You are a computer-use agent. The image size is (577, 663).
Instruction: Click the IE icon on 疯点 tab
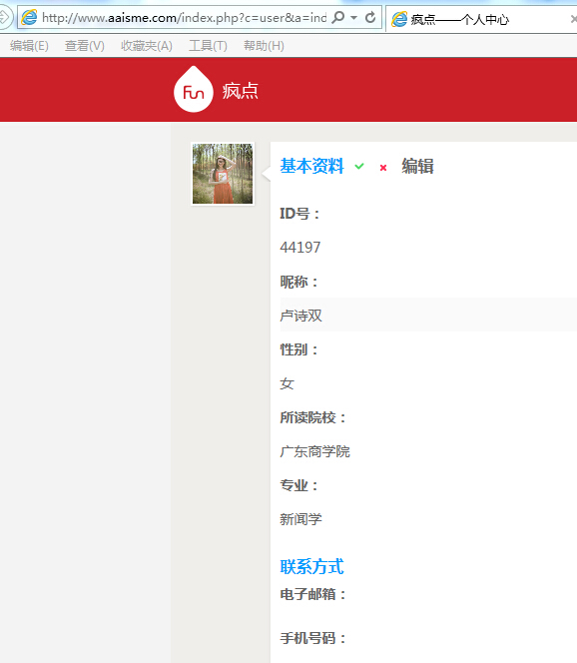coord(399,19)
